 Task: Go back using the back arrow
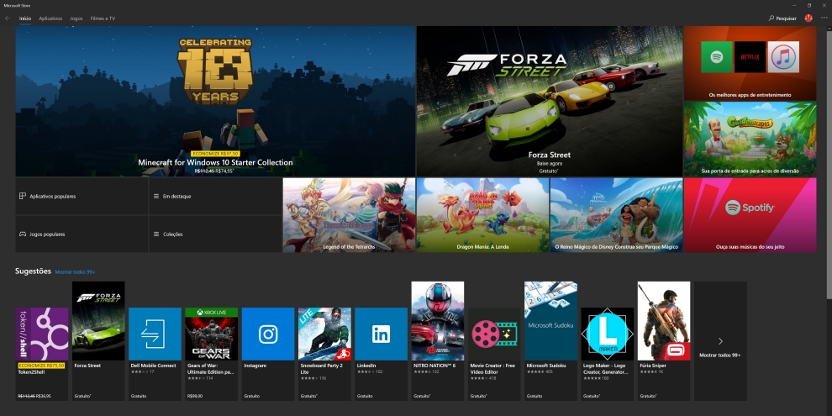click(x=8, y=18)
